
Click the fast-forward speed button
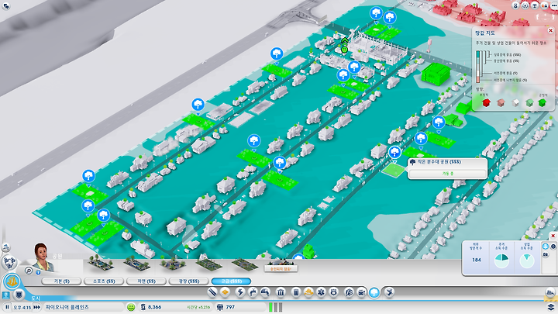click(36, 307)
